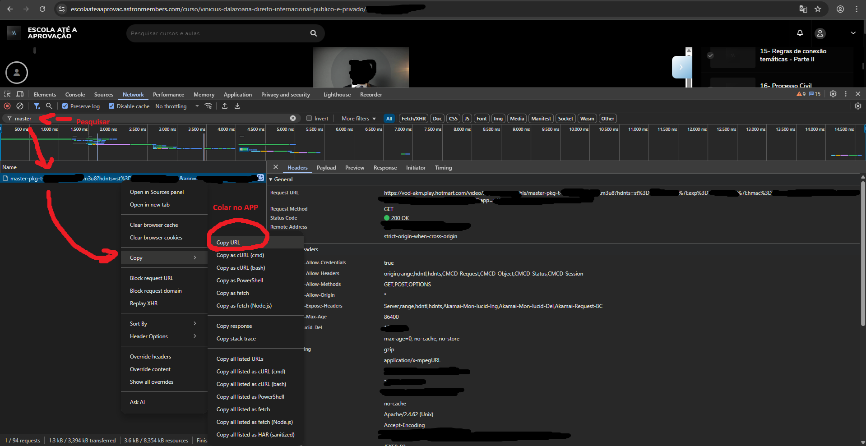Choose Copy all listed as HAR (sanitized)
The width and height of the screenshot is (866, 446).
255,435
